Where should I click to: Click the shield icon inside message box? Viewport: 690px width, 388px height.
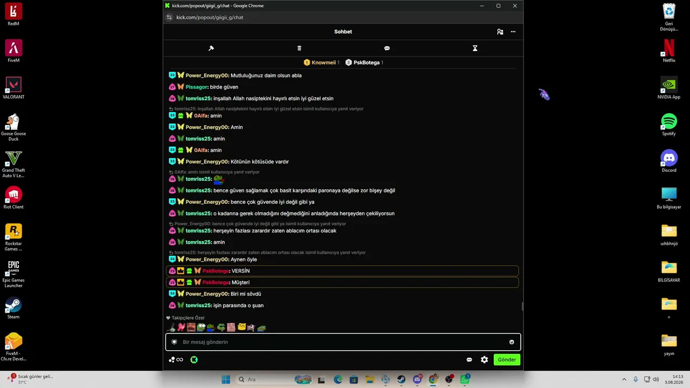tap(174, 342)
